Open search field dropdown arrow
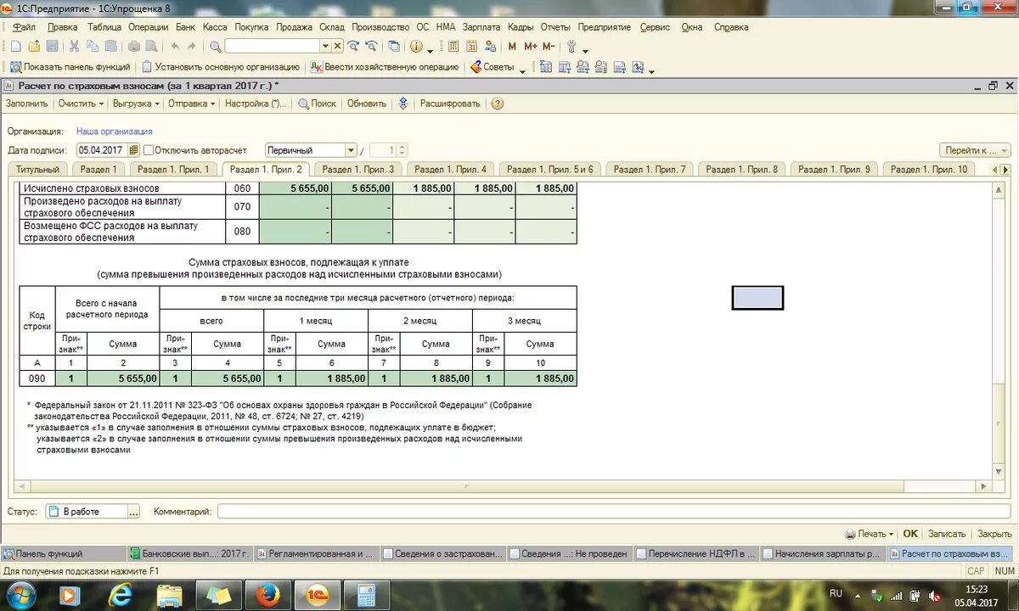The image size is (1019, 611). [x=325, y=47]
